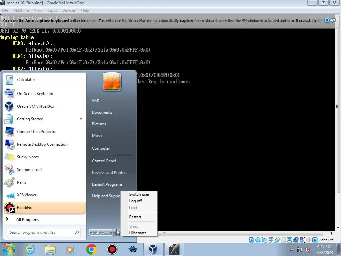Click the keyboard capture arrow status icon
The height and width of the screenshot is (256, 341).
pyautogui.click(x=315, y=240)
